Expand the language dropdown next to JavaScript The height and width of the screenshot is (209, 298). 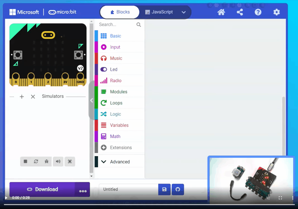[184, 12]
